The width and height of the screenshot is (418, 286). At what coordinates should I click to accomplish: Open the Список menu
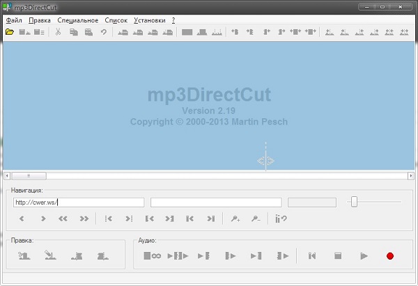pyautogui.click(x=116, y=20)
